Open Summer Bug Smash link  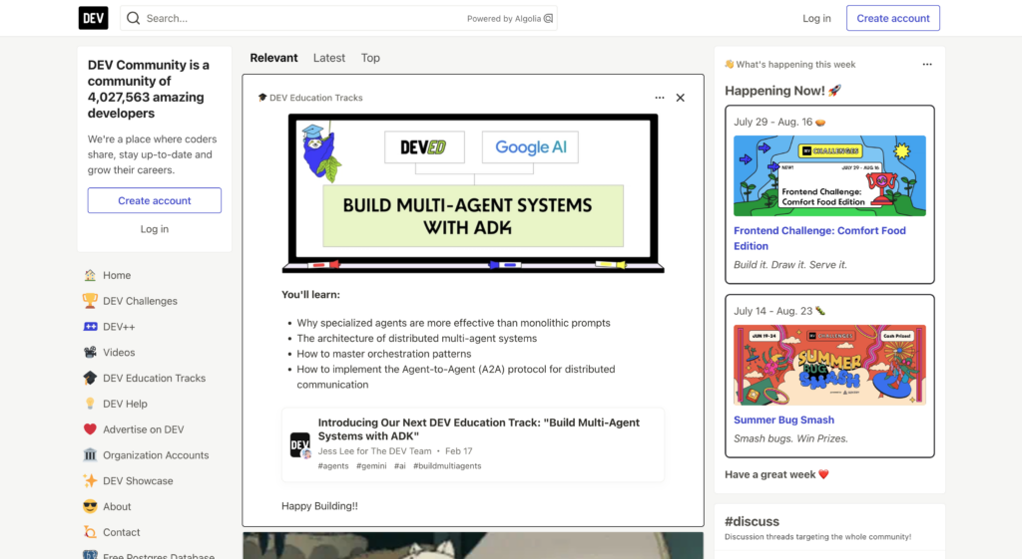tap(784, 419)
